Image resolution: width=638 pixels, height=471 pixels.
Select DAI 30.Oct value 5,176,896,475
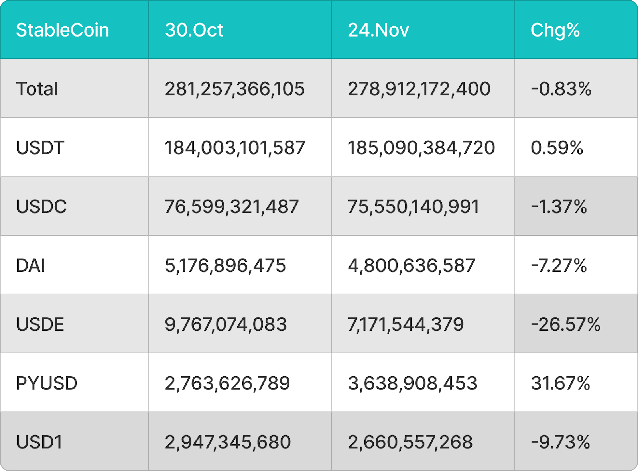225,265
